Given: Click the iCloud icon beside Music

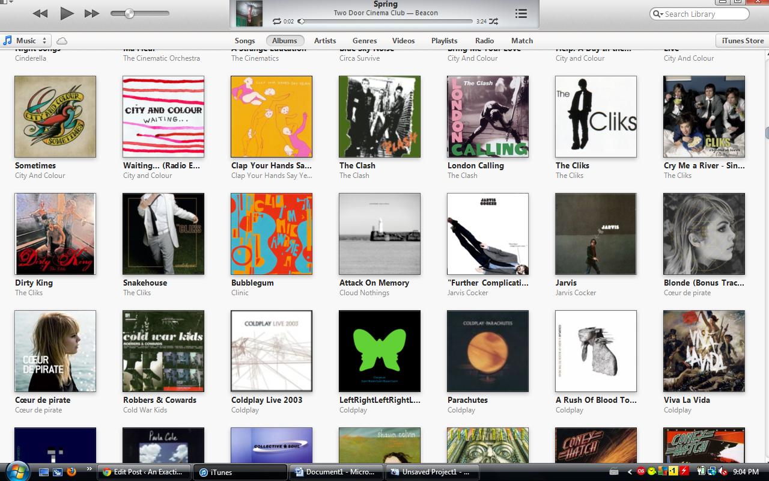Looking at the screenshot, I should tap(61, 41).
